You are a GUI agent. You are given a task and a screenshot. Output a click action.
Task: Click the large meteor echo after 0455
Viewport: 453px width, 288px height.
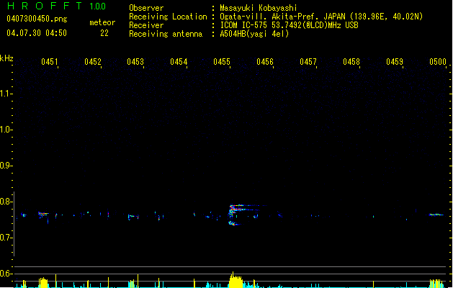pos(244,215)
